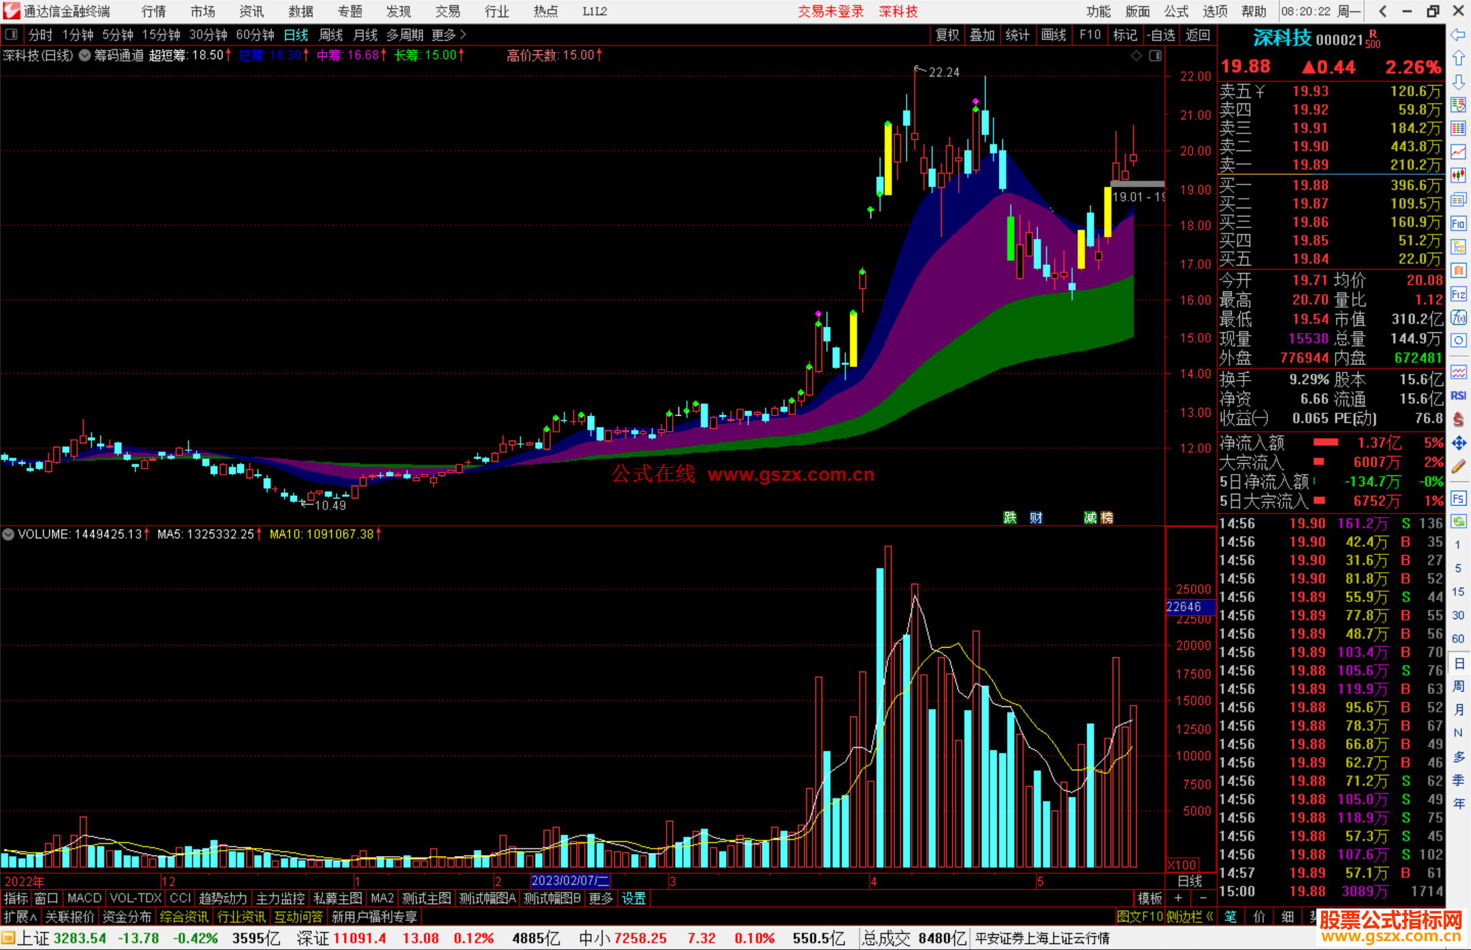Select the pencil drawing tool icon
Image resolution: width=1471 pixels, height=950 pixels.
click(1458, 467)
